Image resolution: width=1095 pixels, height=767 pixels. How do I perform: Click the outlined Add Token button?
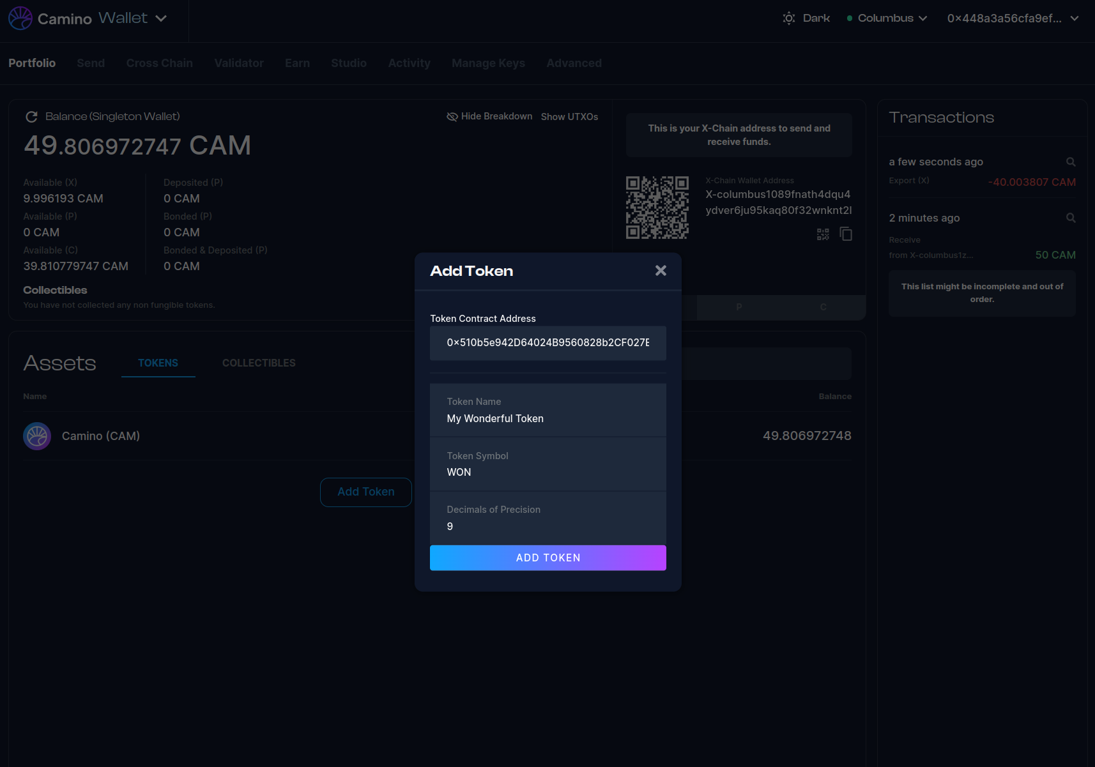tap(365, 492)
